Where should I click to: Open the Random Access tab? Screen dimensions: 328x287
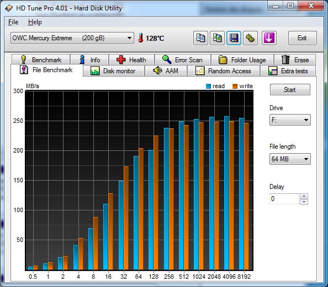(223, 71)
